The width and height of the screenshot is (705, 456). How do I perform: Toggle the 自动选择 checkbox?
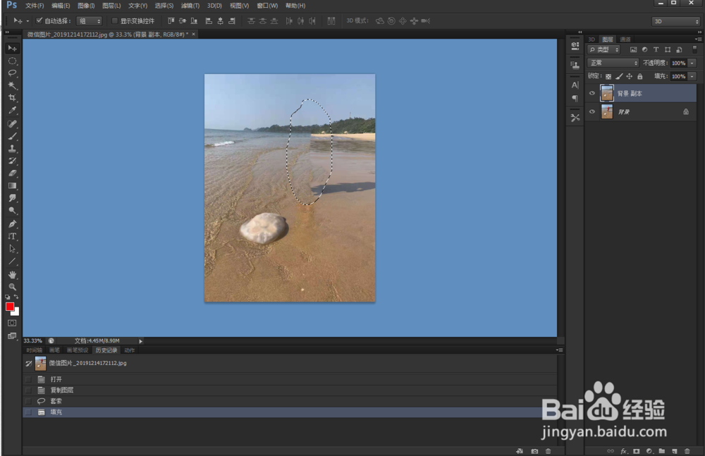[x=39, y=20]
